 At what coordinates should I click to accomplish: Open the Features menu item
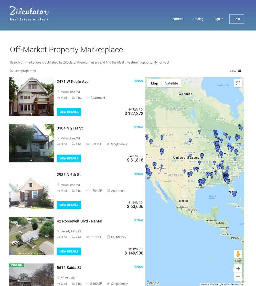(177, 19)
